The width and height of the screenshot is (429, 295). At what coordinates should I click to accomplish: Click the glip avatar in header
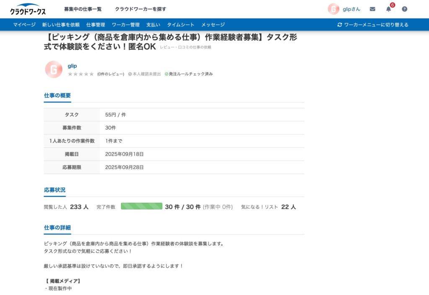click(333, 9)
